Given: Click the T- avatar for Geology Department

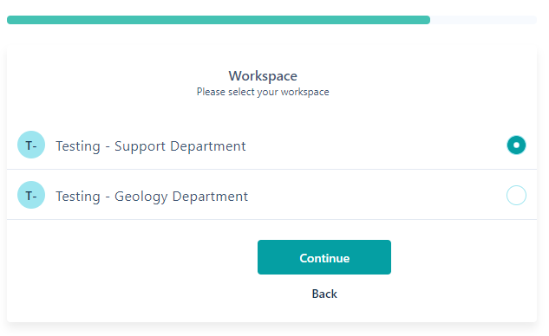Looking at the screenshot, I should click(31, 195).
